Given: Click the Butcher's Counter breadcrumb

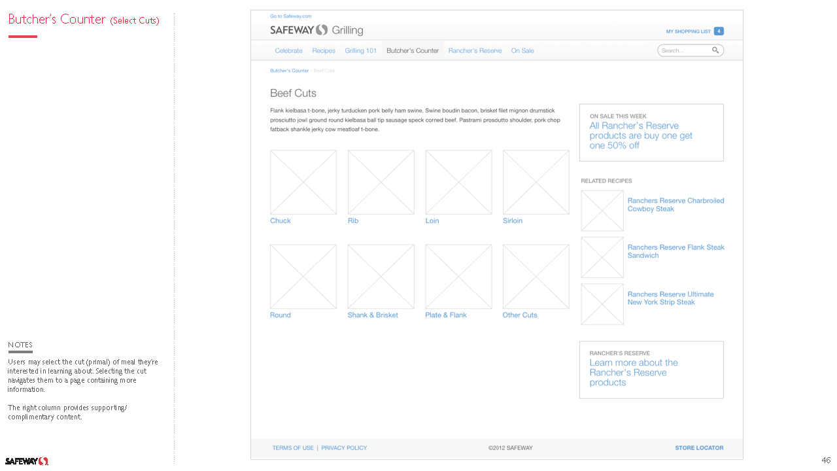Looking at the screenshot, I should [x=289, y=71].
